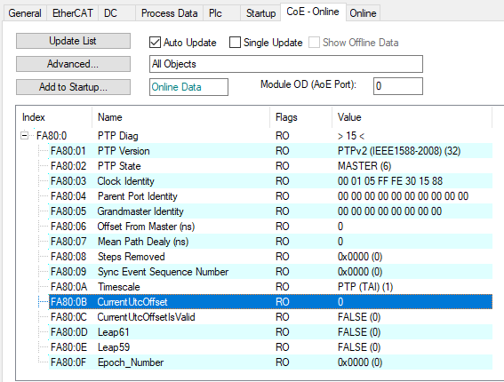Open the Online tab
Screen dimensions: 504x382
[x=363, y=13]
